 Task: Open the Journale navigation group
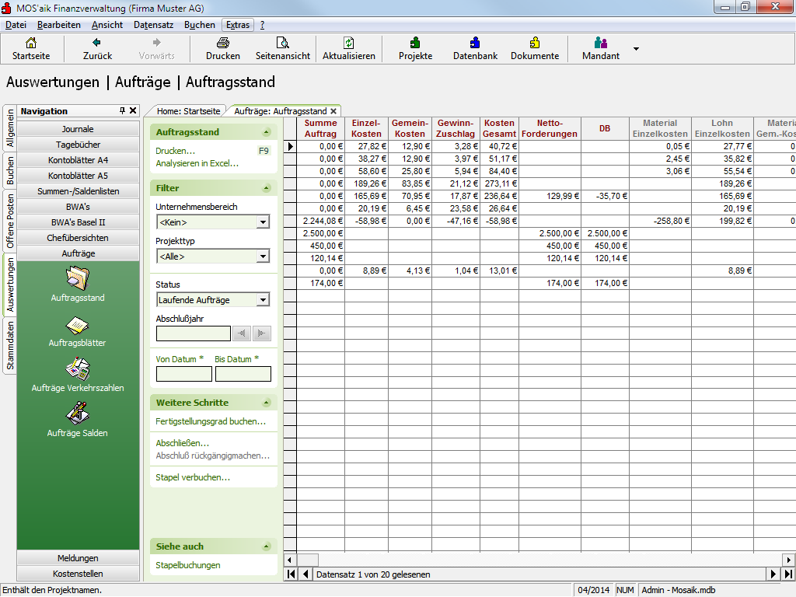(78, 128)
